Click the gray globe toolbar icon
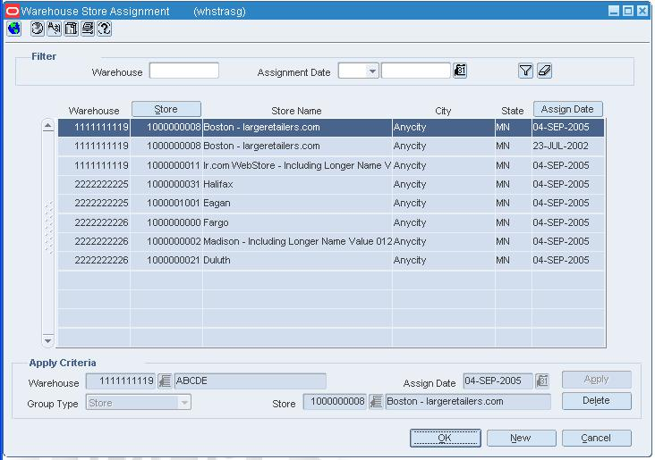The height and width of the screenshot is (460, 655). click(x=38, y=29)
